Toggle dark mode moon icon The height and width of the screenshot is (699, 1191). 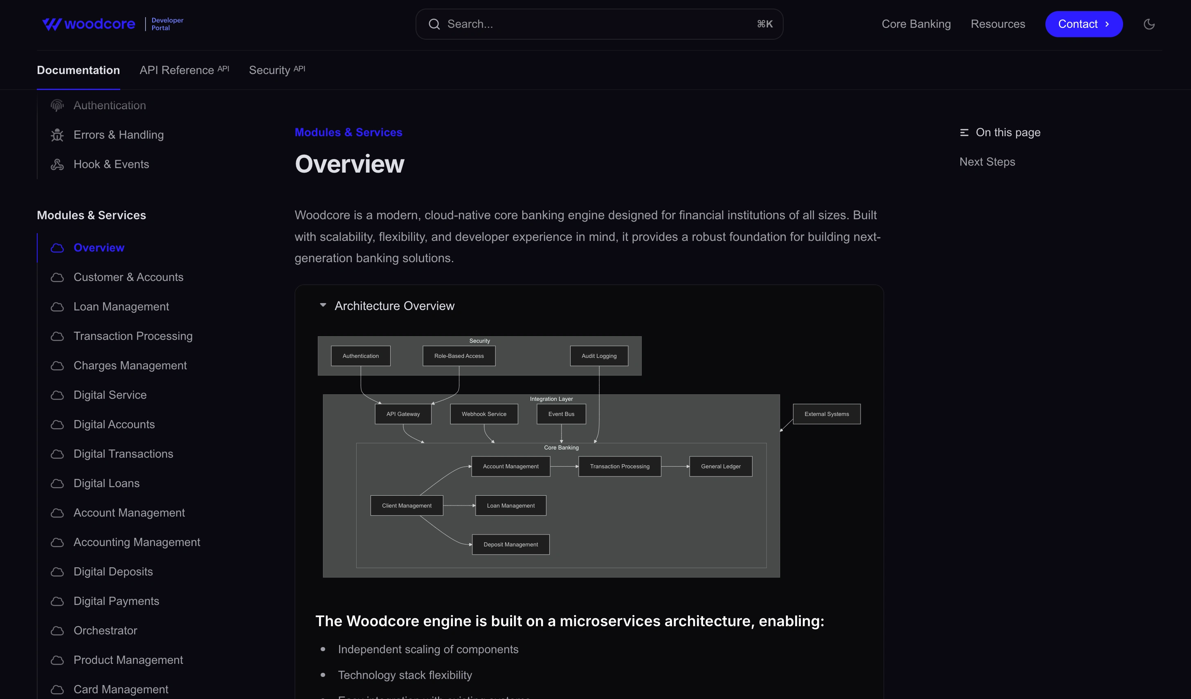coord(1149,24)
